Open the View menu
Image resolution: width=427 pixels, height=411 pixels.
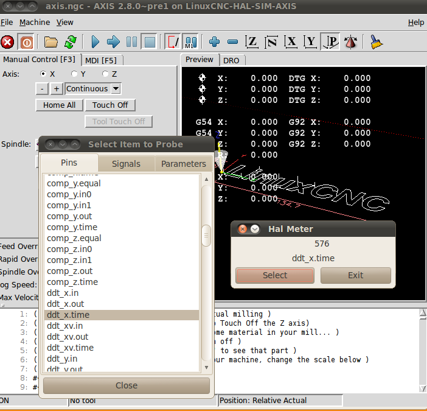(64, 23)
